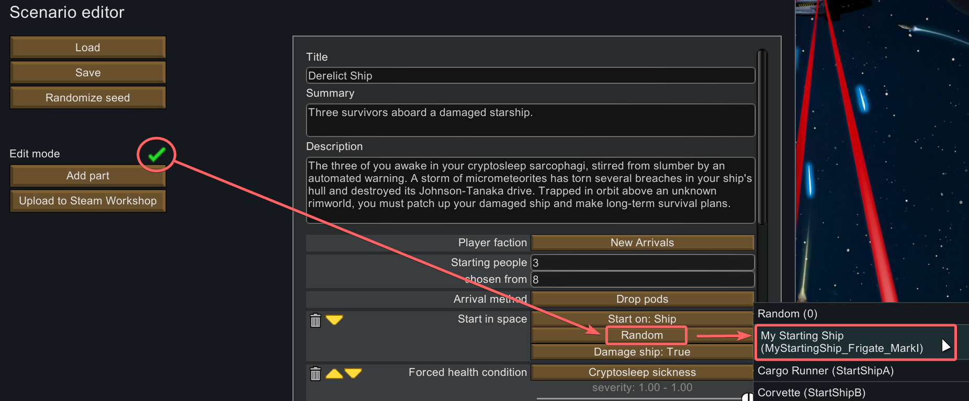Move Start in space part down
Image resolution: width=969 pixels, height=401 pixels.
pyautogui.click(x=334, y=319)
